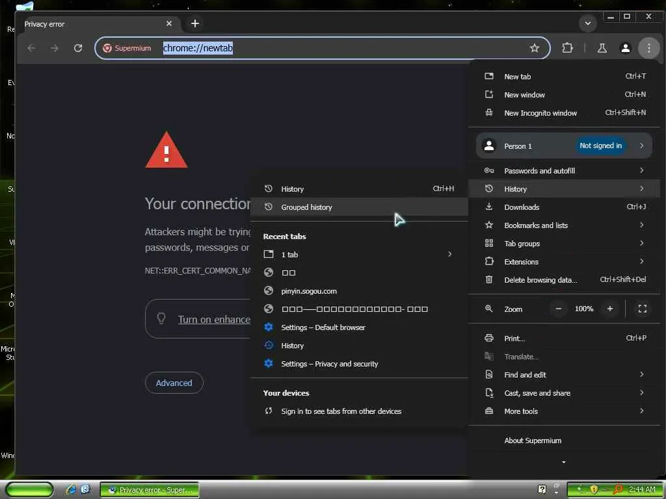Launch Internet Explorer from quick launch

coord(71,490)
